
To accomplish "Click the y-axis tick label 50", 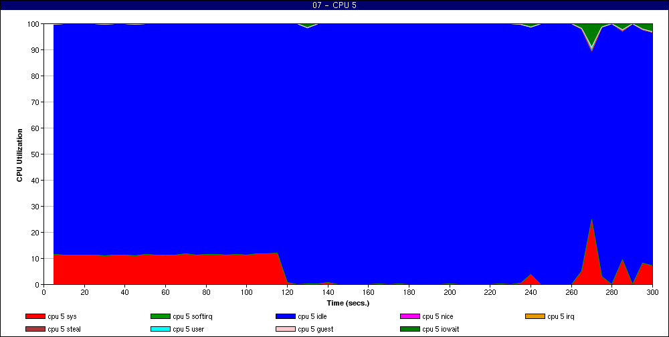I will tap(35, 154).
